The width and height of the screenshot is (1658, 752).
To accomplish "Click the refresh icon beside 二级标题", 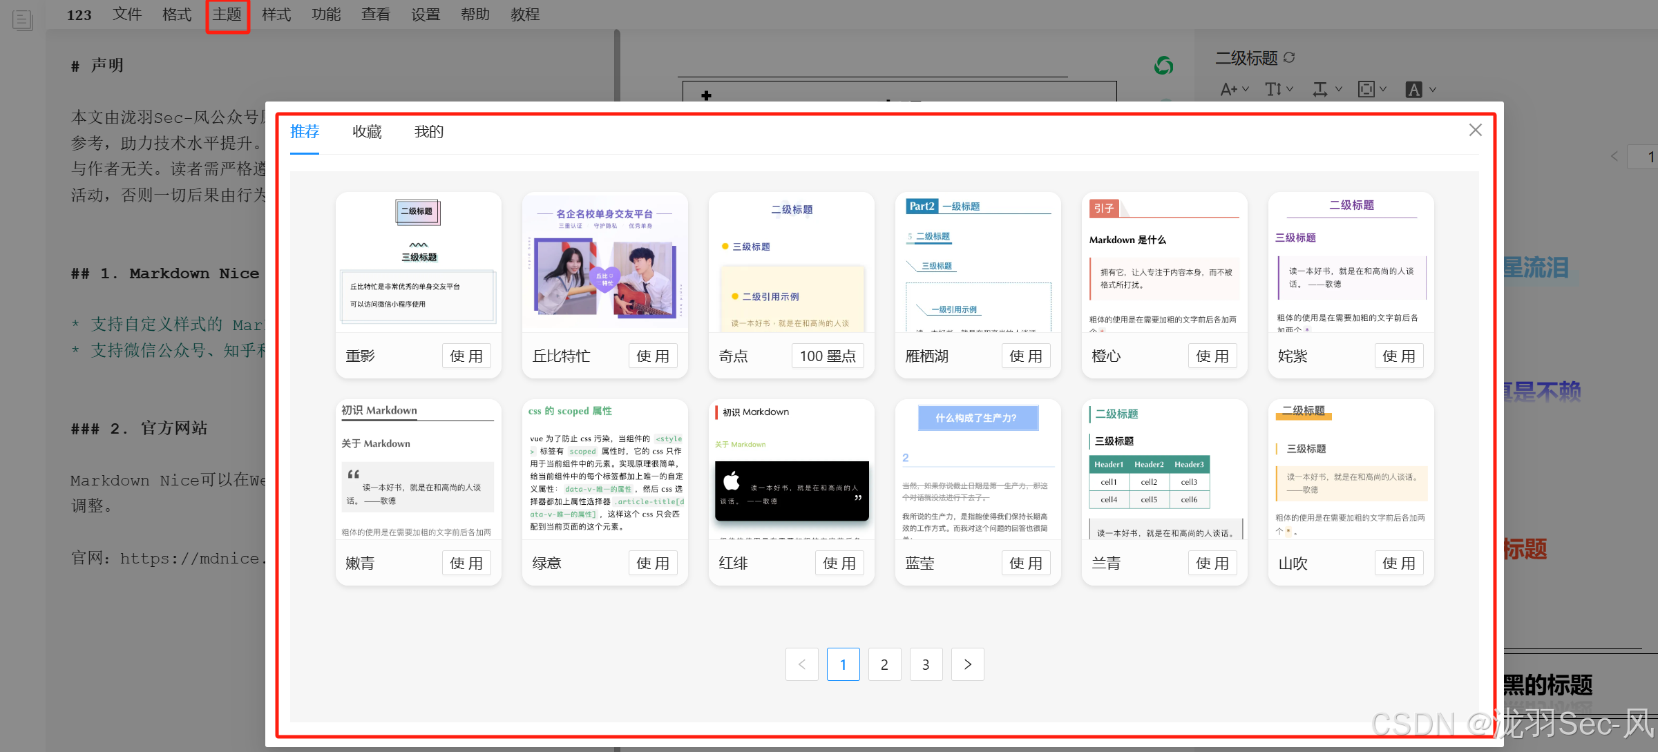I will (1289, 57).
